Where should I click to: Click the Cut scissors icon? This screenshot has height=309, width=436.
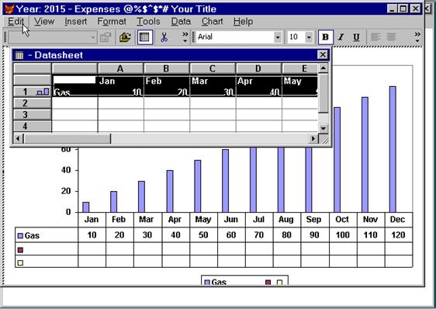(164, 37)
